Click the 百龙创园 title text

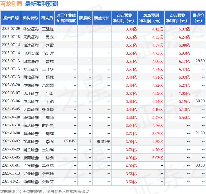coord(11,4)
